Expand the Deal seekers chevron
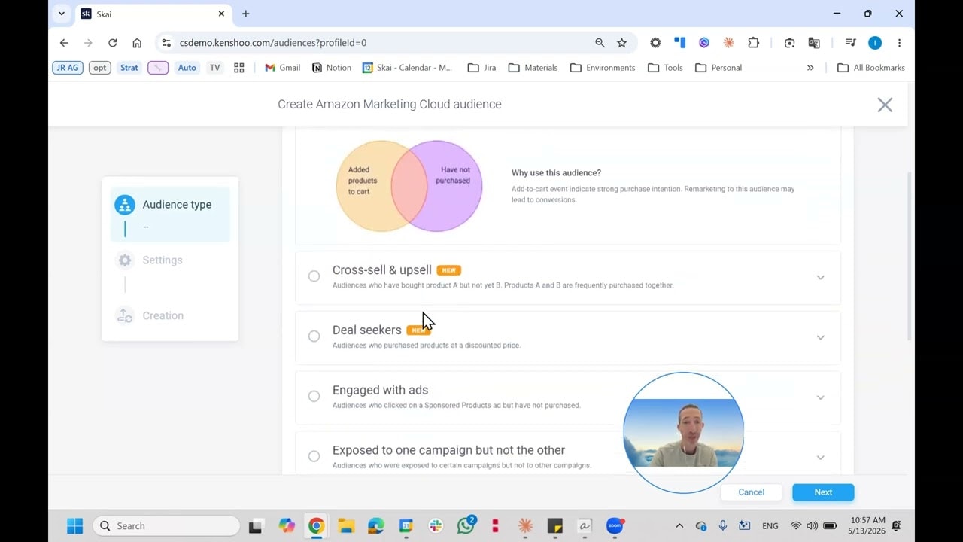Image resolution: width=963 pixels, height=542 pixels. [x=820, y=337]
